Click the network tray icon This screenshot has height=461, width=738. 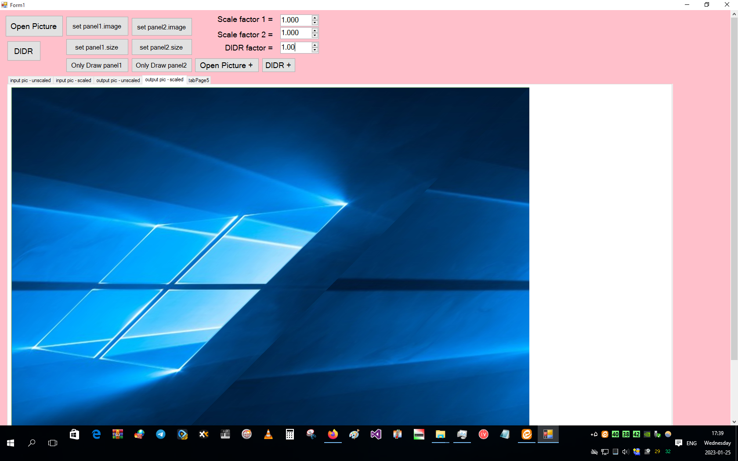click(x=605, y=452)
